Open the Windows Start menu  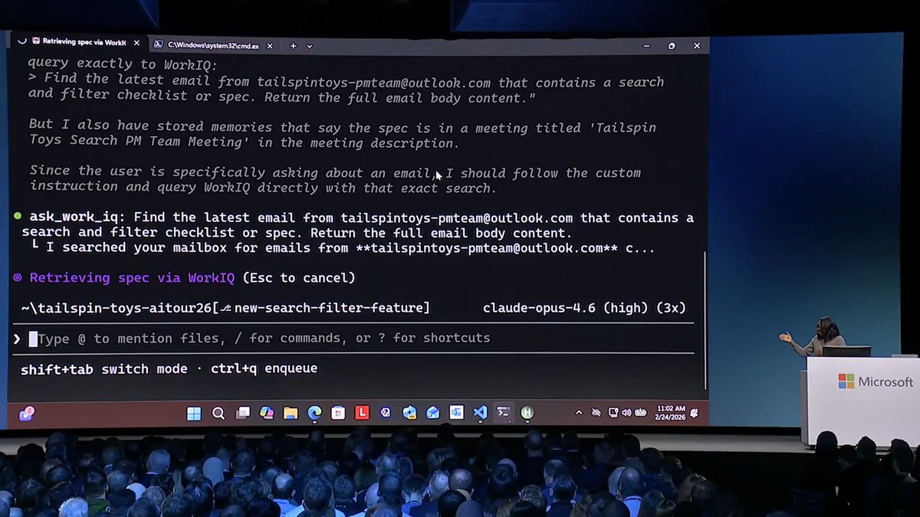194,414
